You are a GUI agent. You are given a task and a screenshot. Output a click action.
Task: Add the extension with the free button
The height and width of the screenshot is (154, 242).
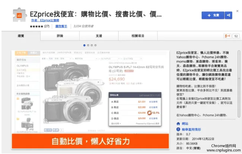[x=213, y=15]
